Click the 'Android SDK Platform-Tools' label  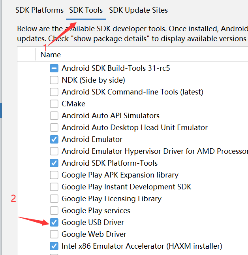110,163
